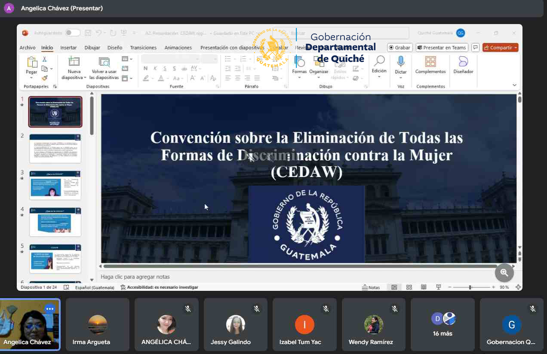This screenshot has width=547, height=354.
Task: Expand the Edición dropdown arrow
Action: click(379, 77)
